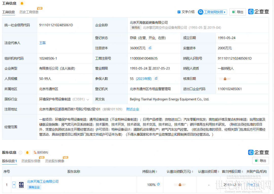Open legal representative 王磊 link
The image size is (274, 194).
point(42,43)
